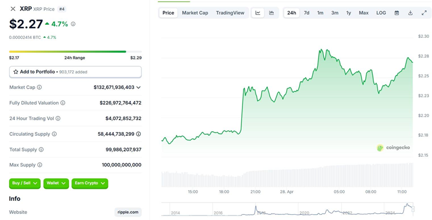Switch to the TradingView tab
This screenshot has height=220, width=432.
click(230, 13)
